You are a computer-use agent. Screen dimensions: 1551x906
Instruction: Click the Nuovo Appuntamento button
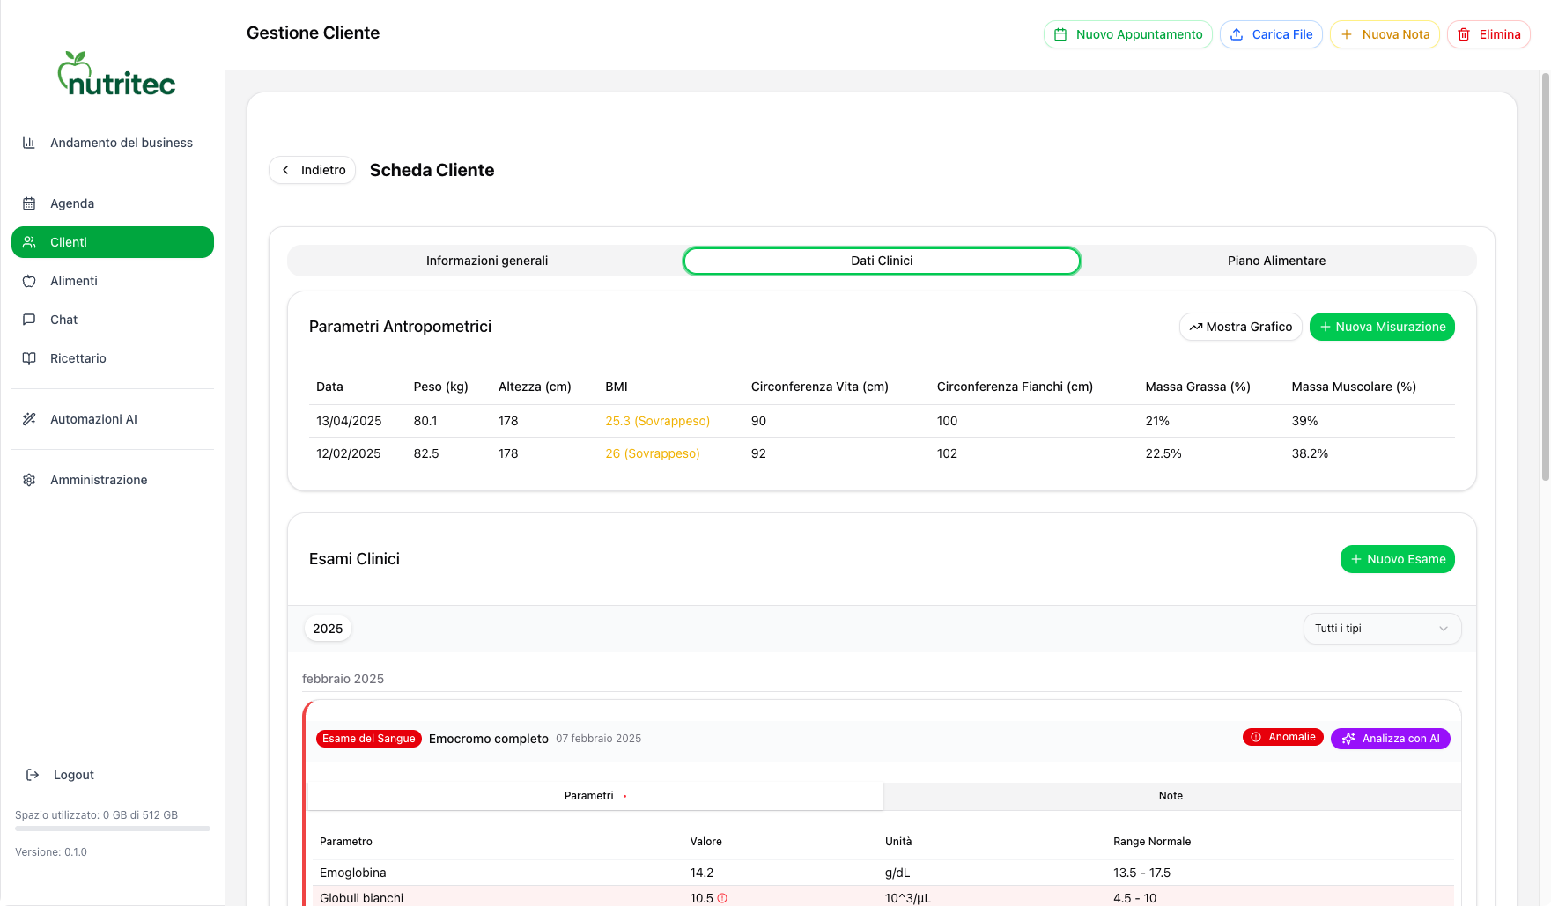(x=1128, y=34)
